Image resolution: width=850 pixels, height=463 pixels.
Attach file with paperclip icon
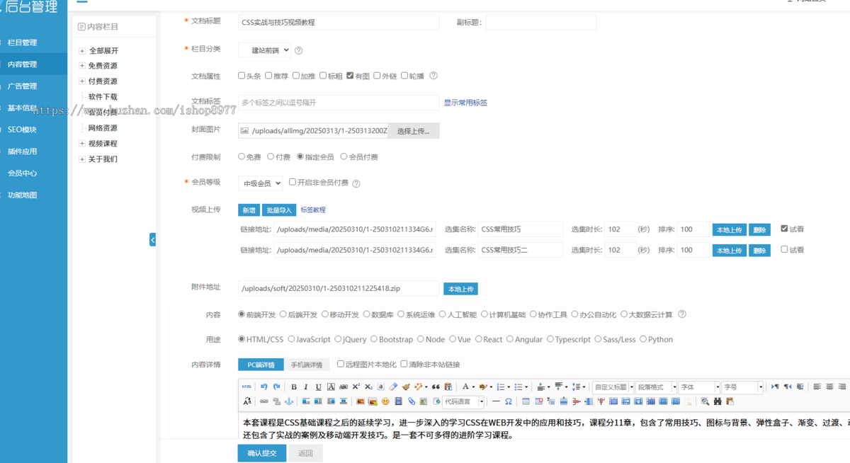point(412,401)
